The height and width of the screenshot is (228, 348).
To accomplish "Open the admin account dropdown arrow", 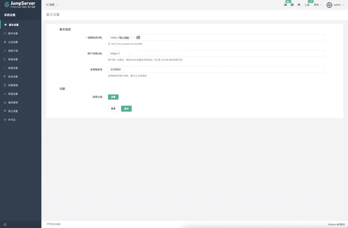I will point(343,5).
